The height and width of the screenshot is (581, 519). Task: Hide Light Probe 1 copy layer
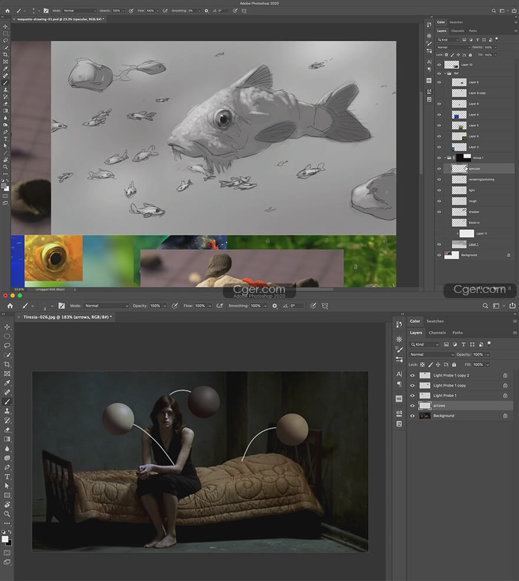coord(412,385)
